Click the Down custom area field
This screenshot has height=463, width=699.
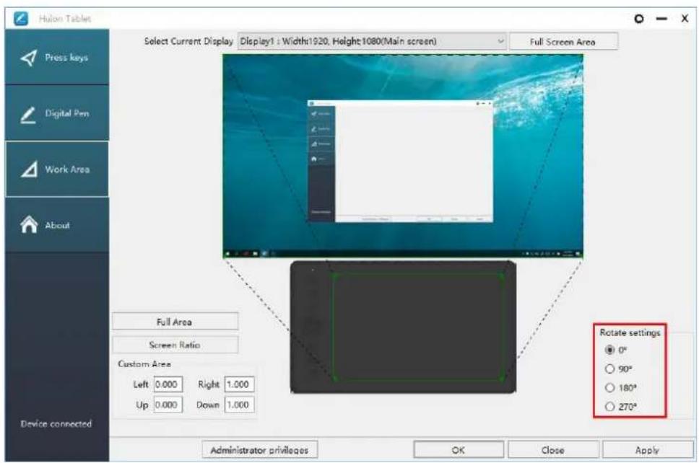click(240, 405)
